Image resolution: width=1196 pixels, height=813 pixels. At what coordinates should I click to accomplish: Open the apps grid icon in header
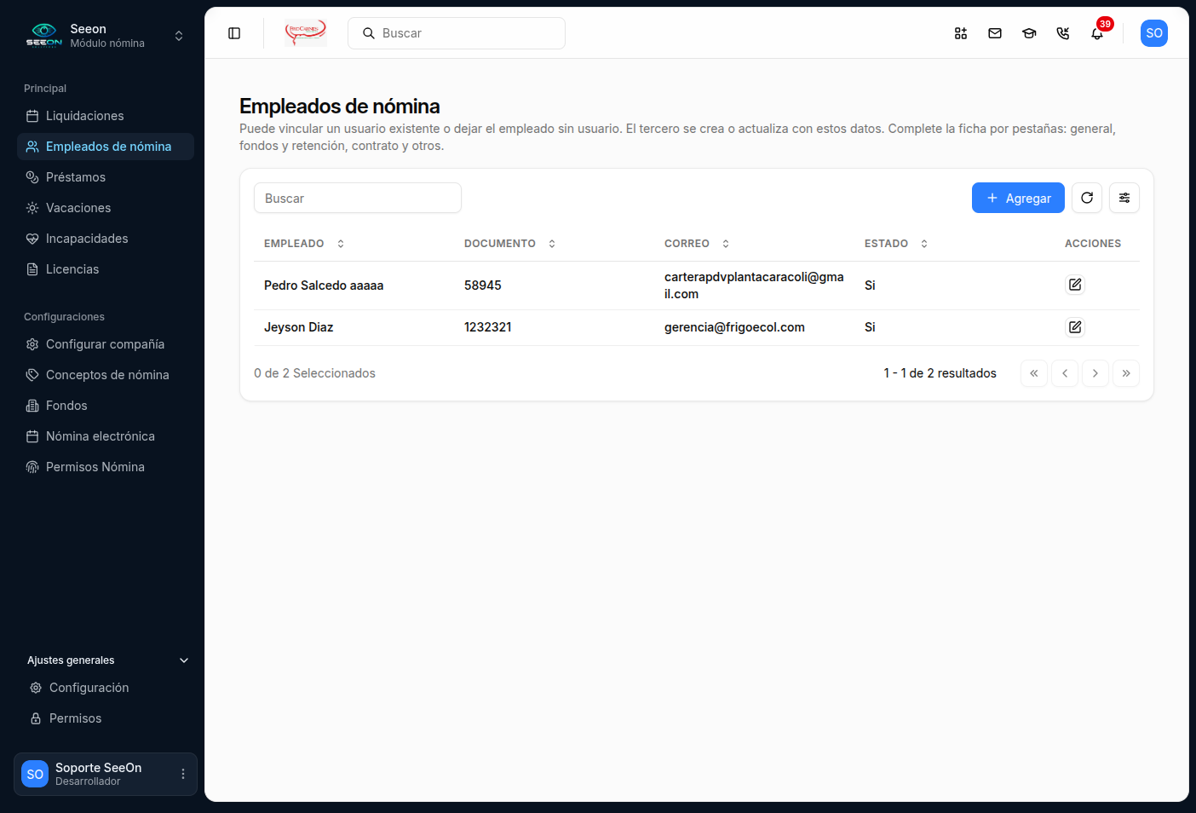[x=961, y=33]
